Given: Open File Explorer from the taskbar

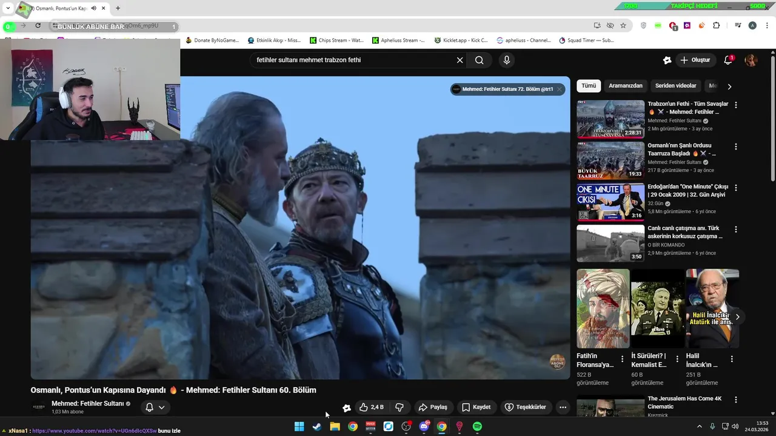Looking at the screenshot, I should click(335, 426).
